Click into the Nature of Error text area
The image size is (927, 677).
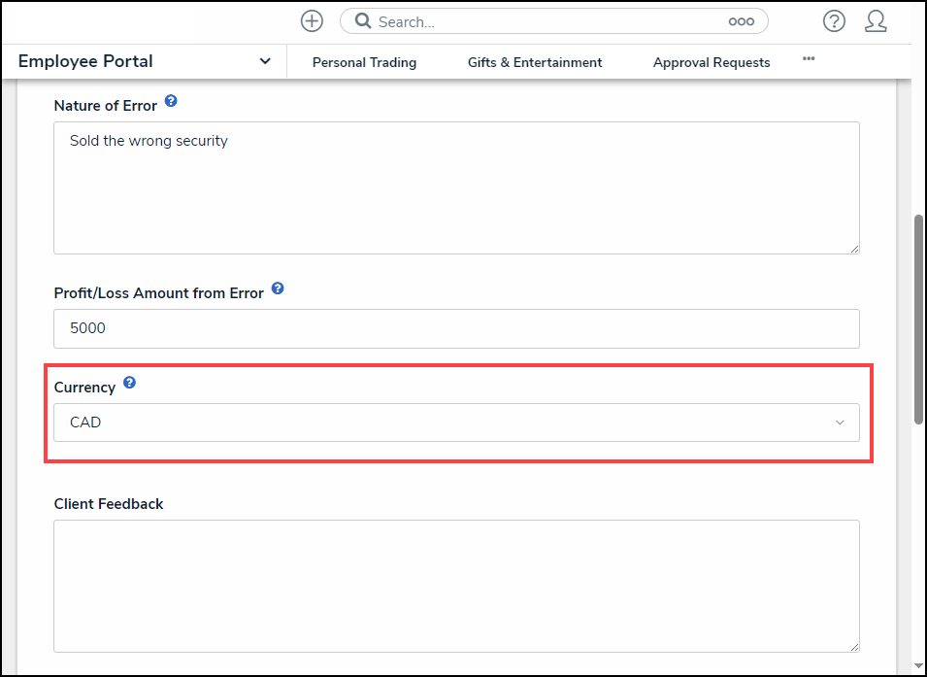[456, 187]
